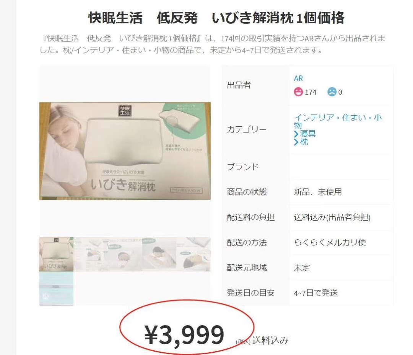Click the product title heading

pos(216,18)
